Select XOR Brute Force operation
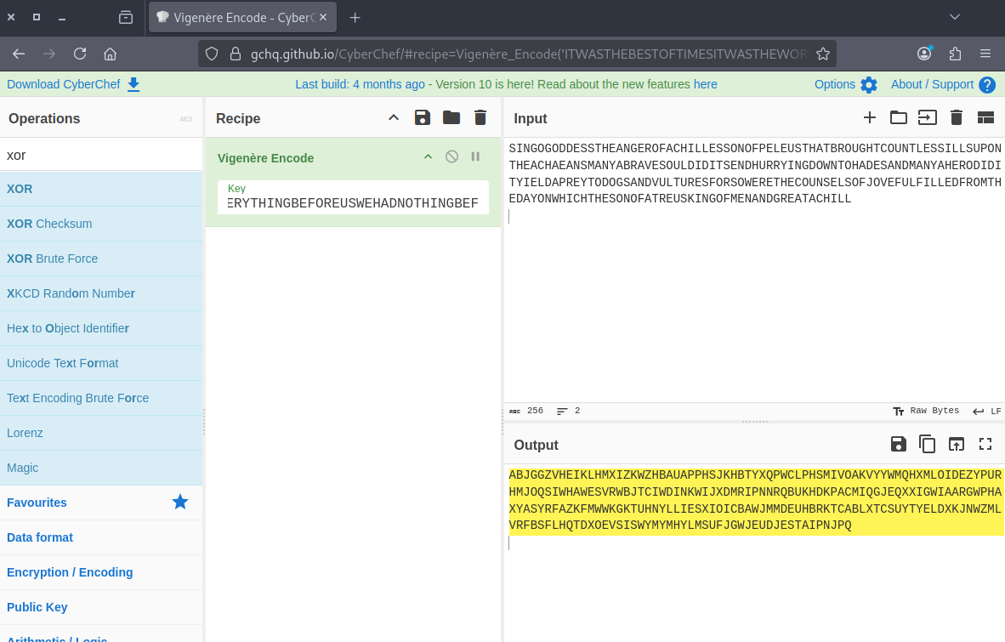This screenshot has width=1005, height=642. pyautogui.click(x=52, y=259)
